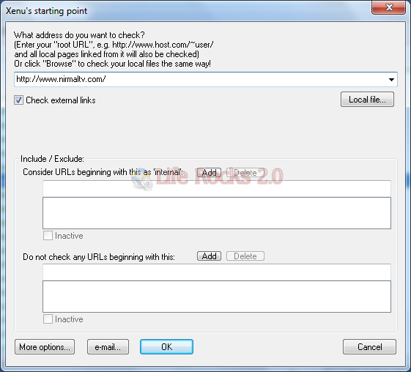
Task: Confirm with the OK button
Action: click(x=167, y=347)
